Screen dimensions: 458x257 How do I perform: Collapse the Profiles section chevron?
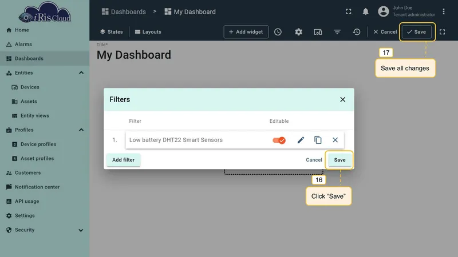pyautogui.click(x=81, y=130)
